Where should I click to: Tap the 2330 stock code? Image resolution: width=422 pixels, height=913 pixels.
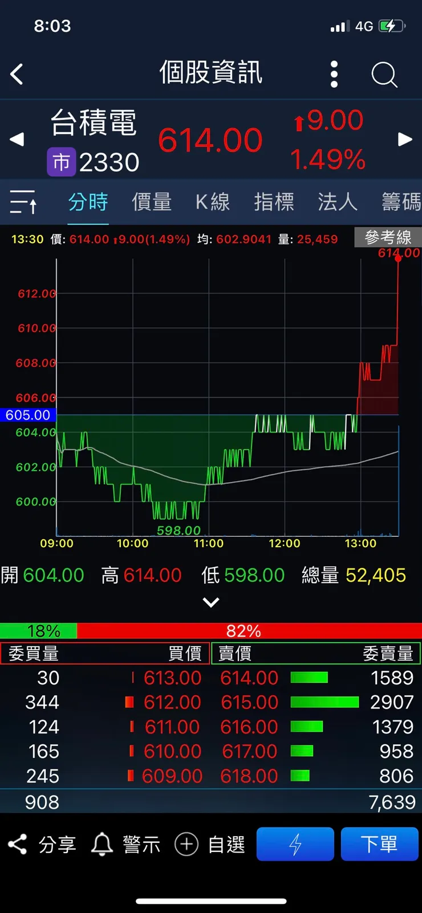[109, 162]
